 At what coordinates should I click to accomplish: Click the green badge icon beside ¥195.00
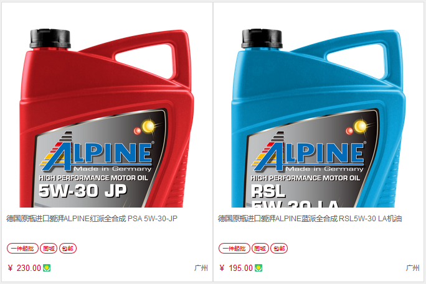coord(258,268)
